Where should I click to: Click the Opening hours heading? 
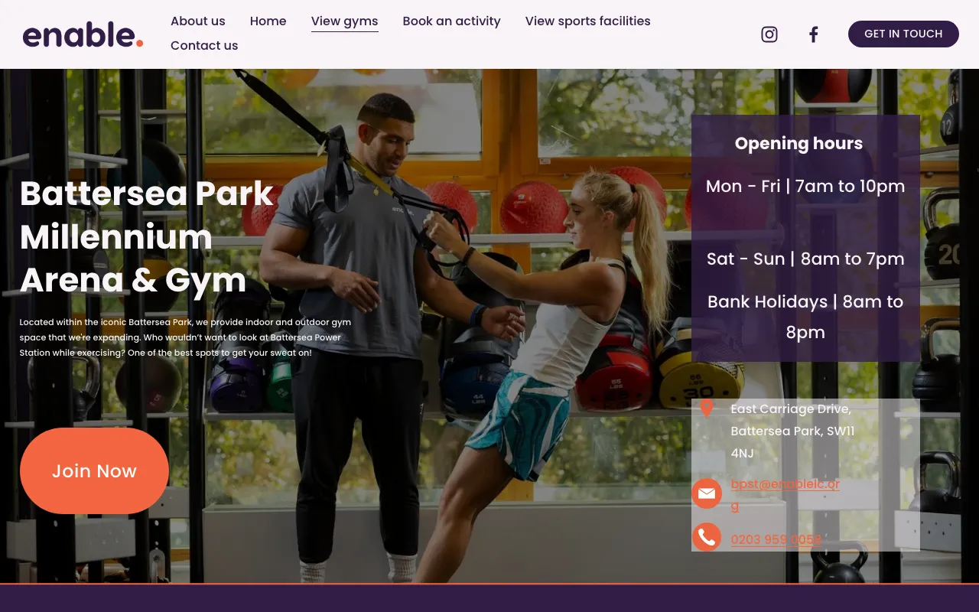798,143
